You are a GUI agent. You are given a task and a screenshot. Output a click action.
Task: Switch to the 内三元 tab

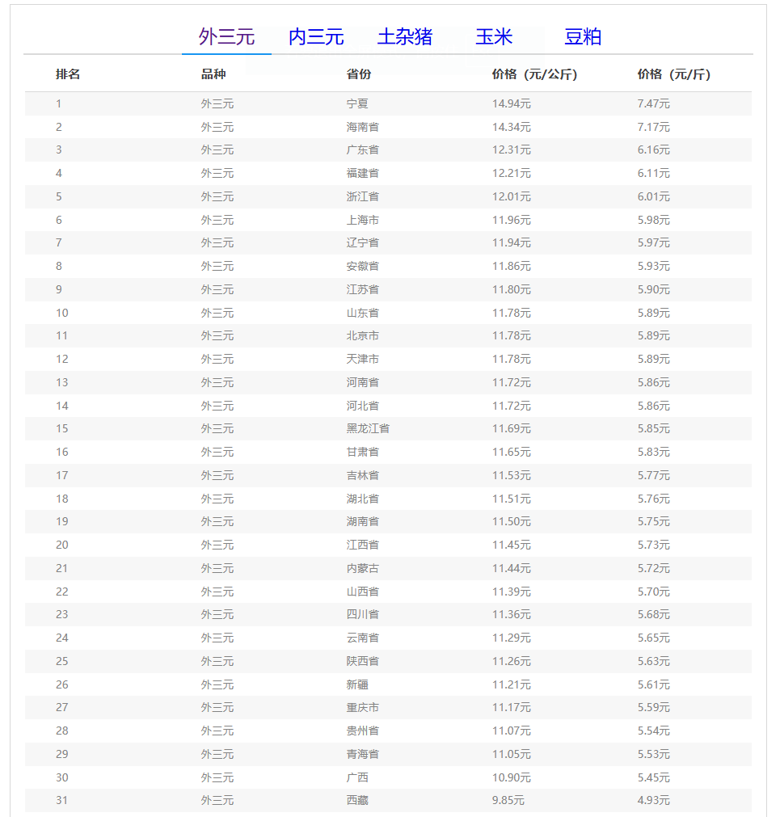316,37
